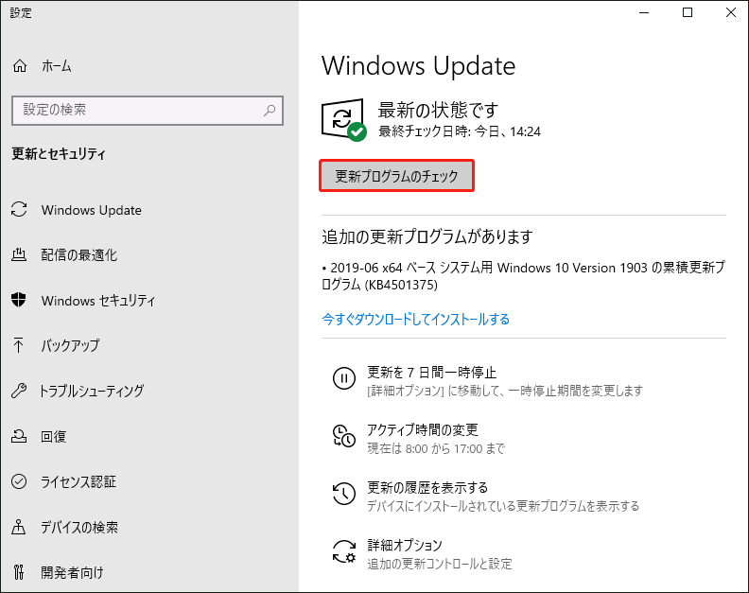Open 配信の最適化 settings page
749x593 pixels.
pos(78,255)
